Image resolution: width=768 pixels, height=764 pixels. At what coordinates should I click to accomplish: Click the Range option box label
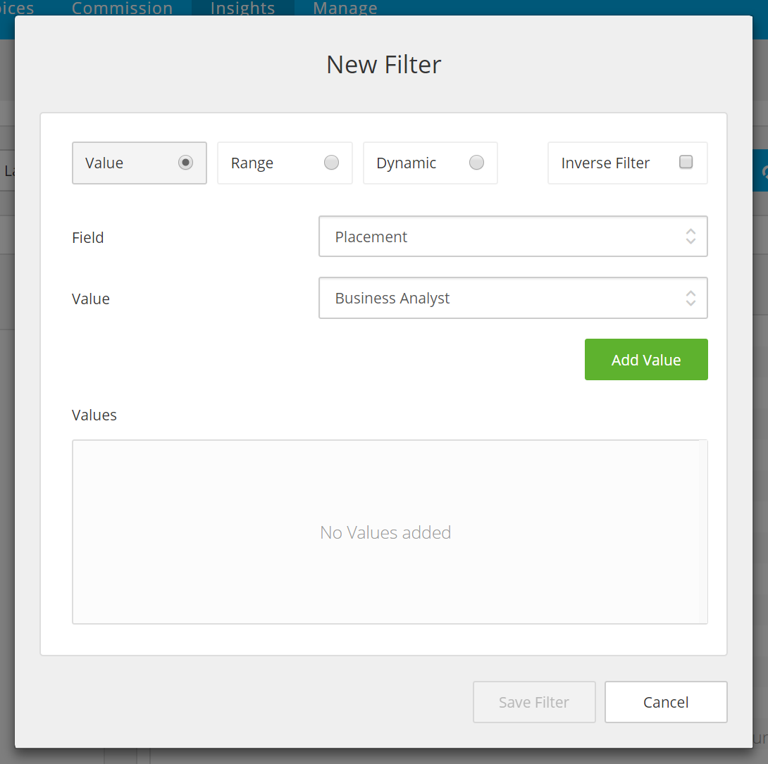252,163
